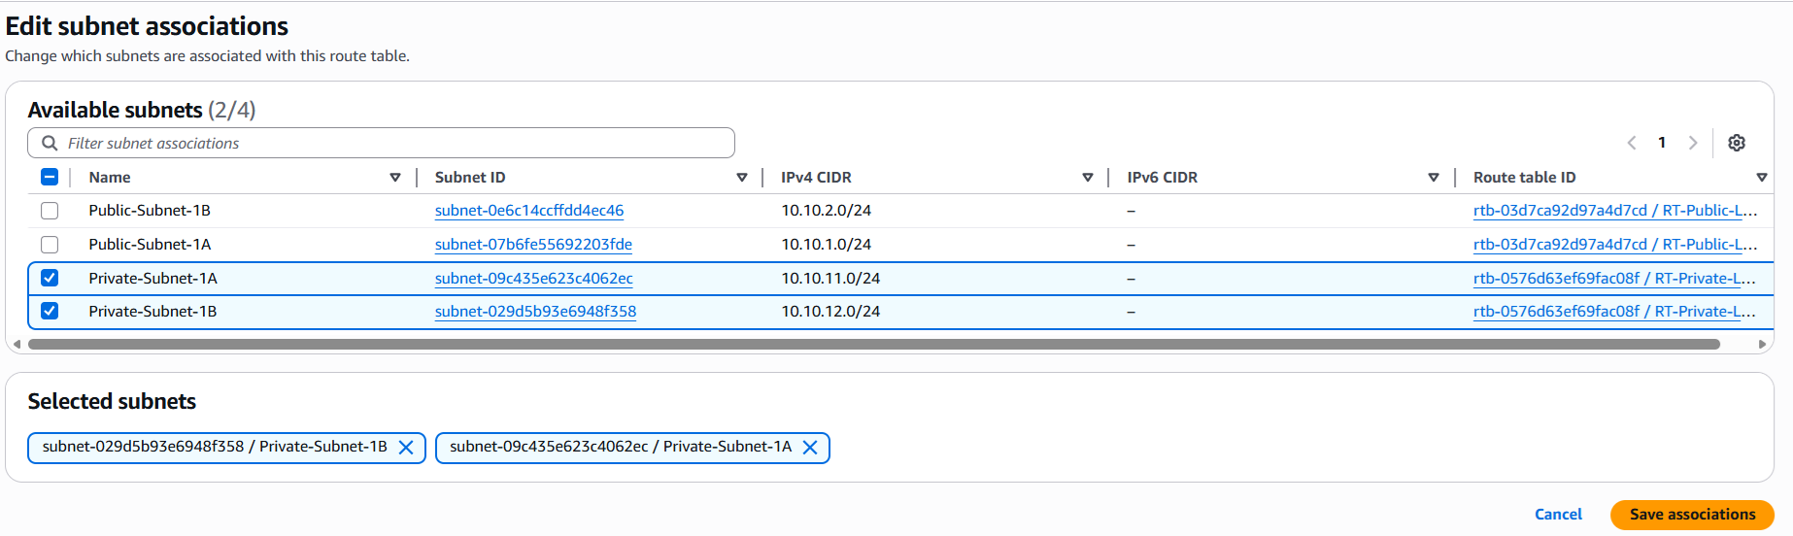
Task: Uncheck the Private-Subnet-1A checkbox
Action: tap(50, 278)
